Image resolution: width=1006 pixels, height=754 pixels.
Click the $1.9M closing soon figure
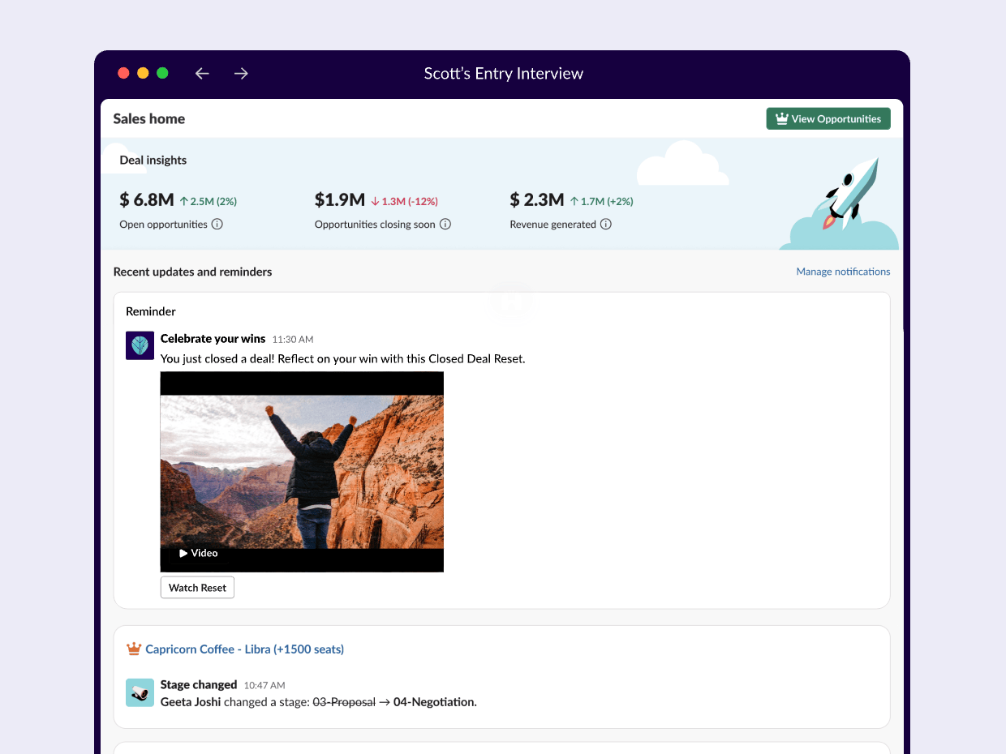click(x=339, y=199)
